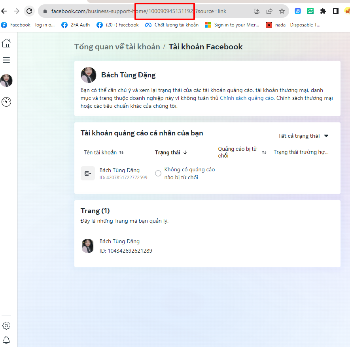Viewport: 350px width, 347px height.
Task: Open nada - Disposable bookmark
Action: [293, 25]
